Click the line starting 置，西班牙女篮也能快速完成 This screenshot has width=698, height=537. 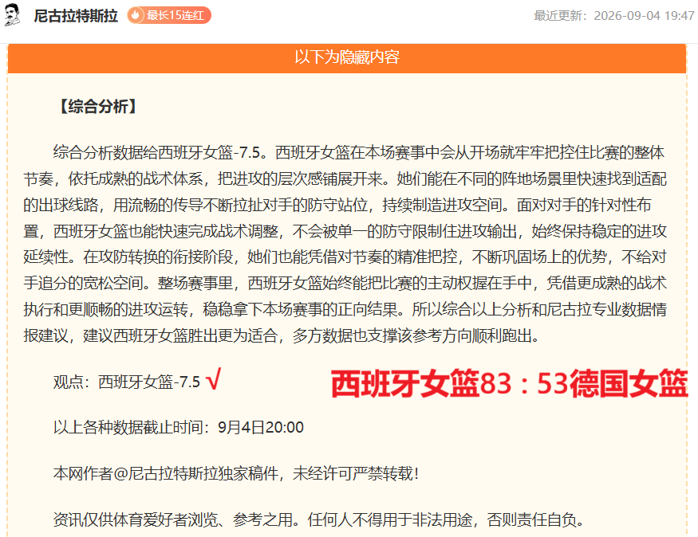(345, 231)
